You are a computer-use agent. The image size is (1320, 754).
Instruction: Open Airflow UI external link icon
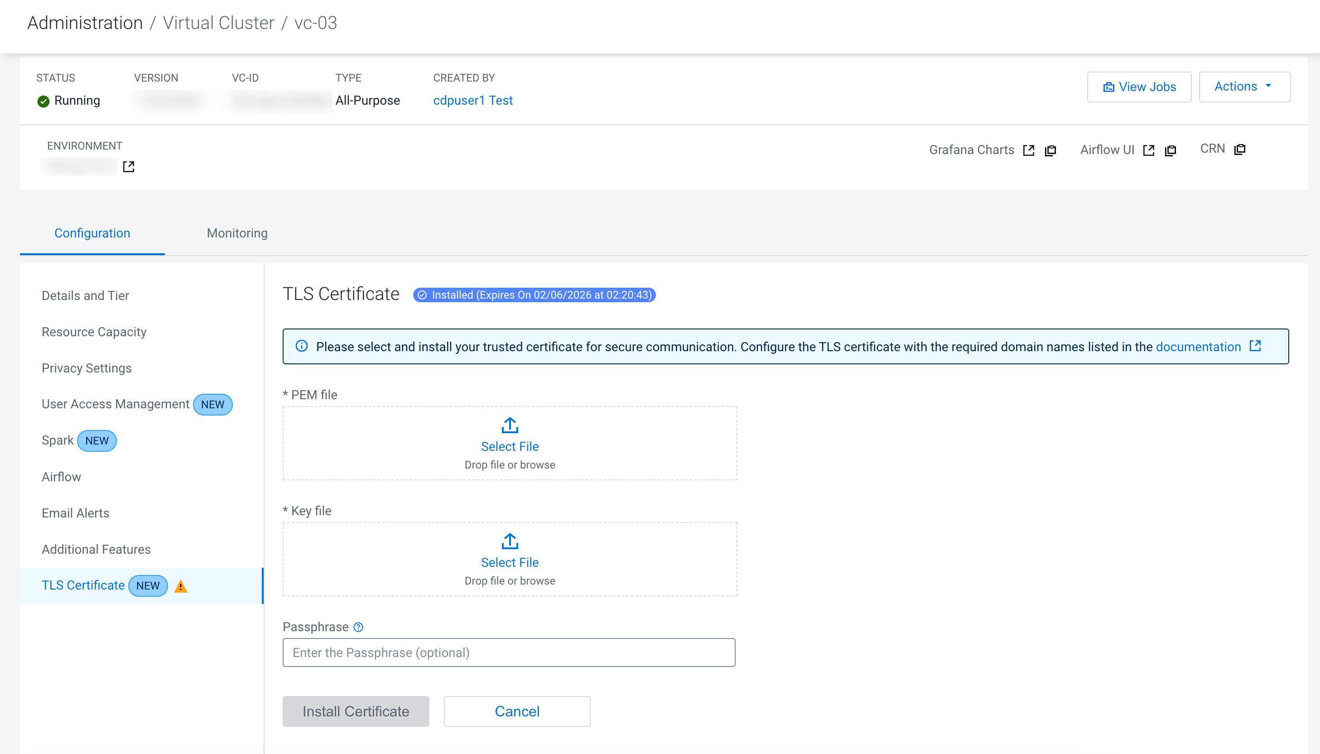[1149, 150]
